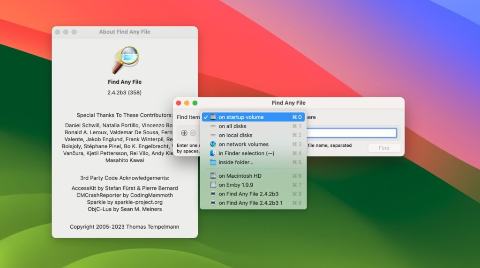Click 'ObjC-Lua by Sean M. Meiners' line

tap(125, 210)
